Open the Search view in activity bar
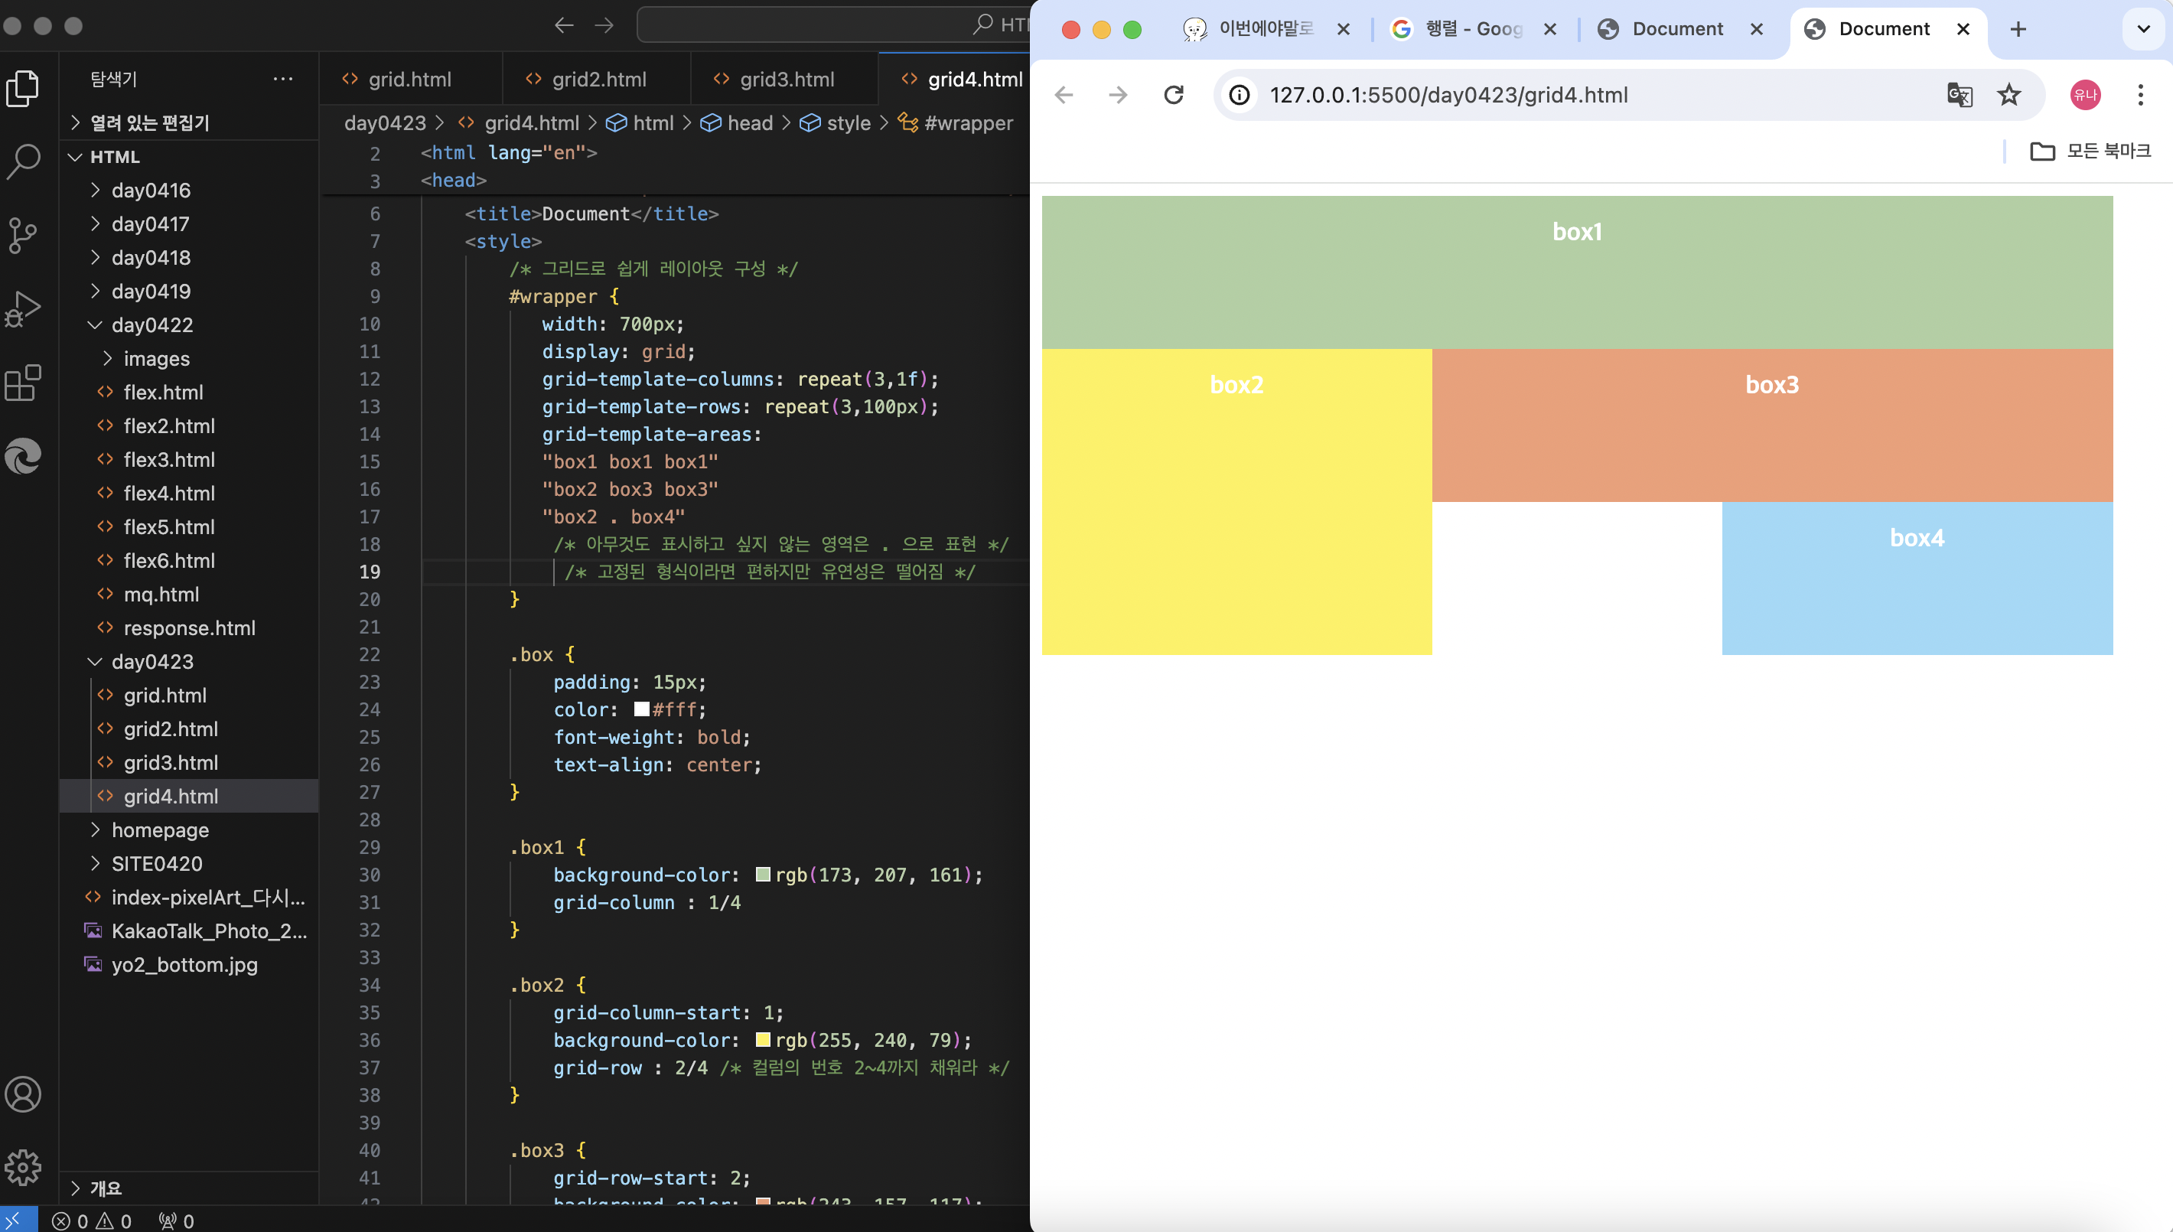The image size is (2173, 1232). pyautogui.click(x=23, y=161)
